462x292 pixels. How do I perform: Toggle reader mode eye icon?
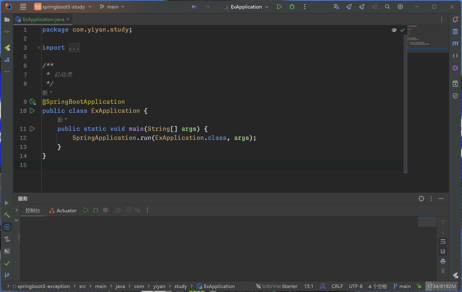point(394,30)
